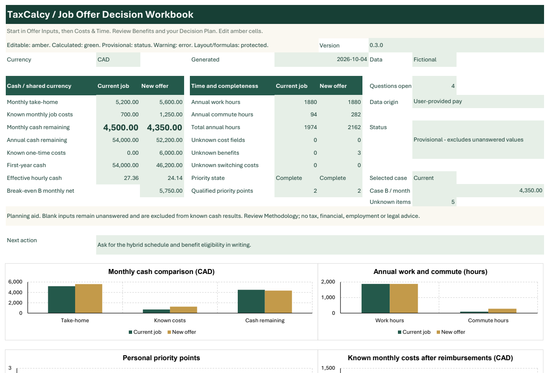Viewport: 549px width, 373px height.
Task: Click the Take-home New offer gold bar
Action: [x=89, y=298]
